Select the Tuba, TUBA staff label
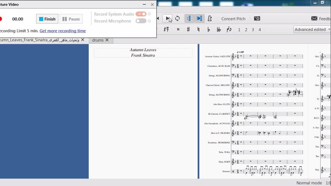Viewport: 331px width, 186px height. (224, 152)
